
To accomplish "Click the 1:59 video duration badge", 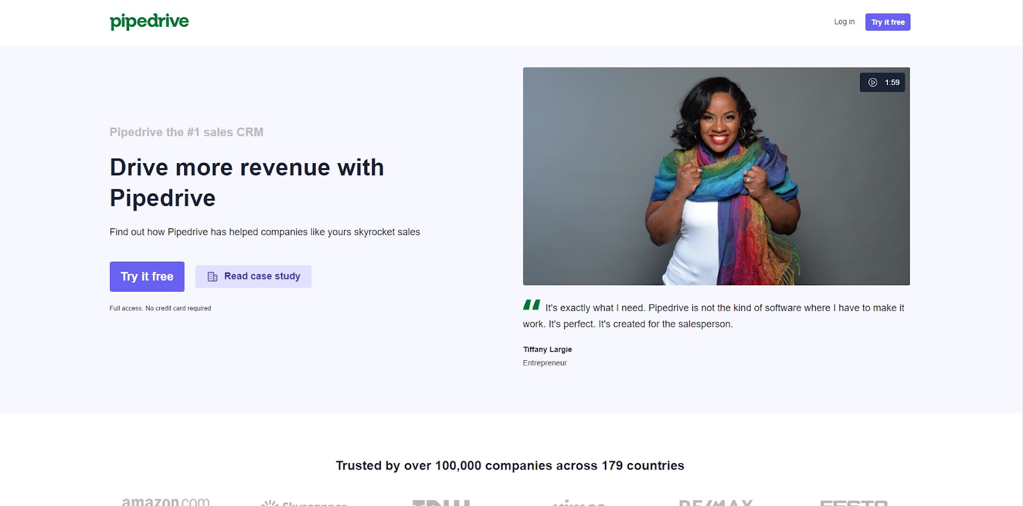I will click(882, 83).
